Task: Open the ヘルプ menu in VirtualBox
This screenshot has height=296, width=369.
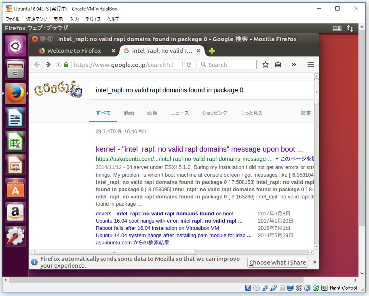Action: pyautogui.click(x=113, y=19)
